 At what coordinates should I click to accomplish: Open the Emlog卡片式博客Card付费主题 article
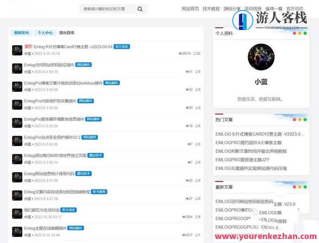[x=73, y=47]
